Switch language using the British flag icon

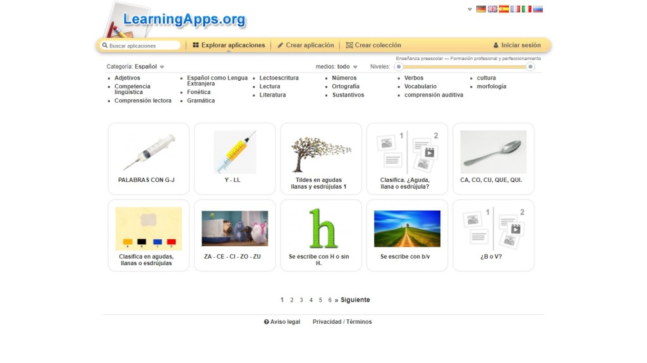492,9
